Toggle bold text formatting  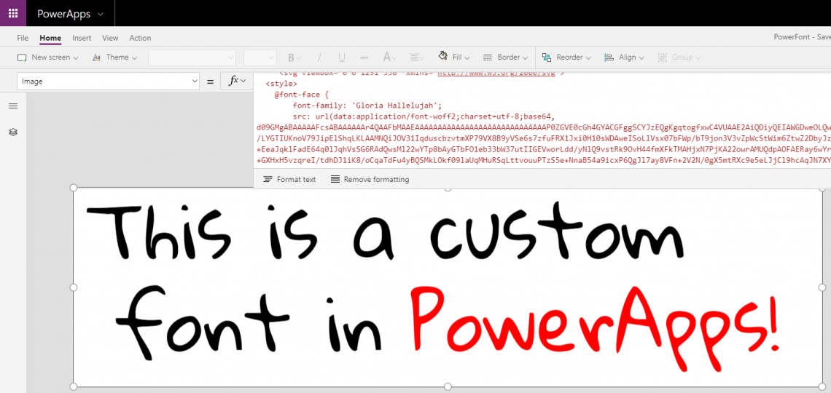coord(292,57)
